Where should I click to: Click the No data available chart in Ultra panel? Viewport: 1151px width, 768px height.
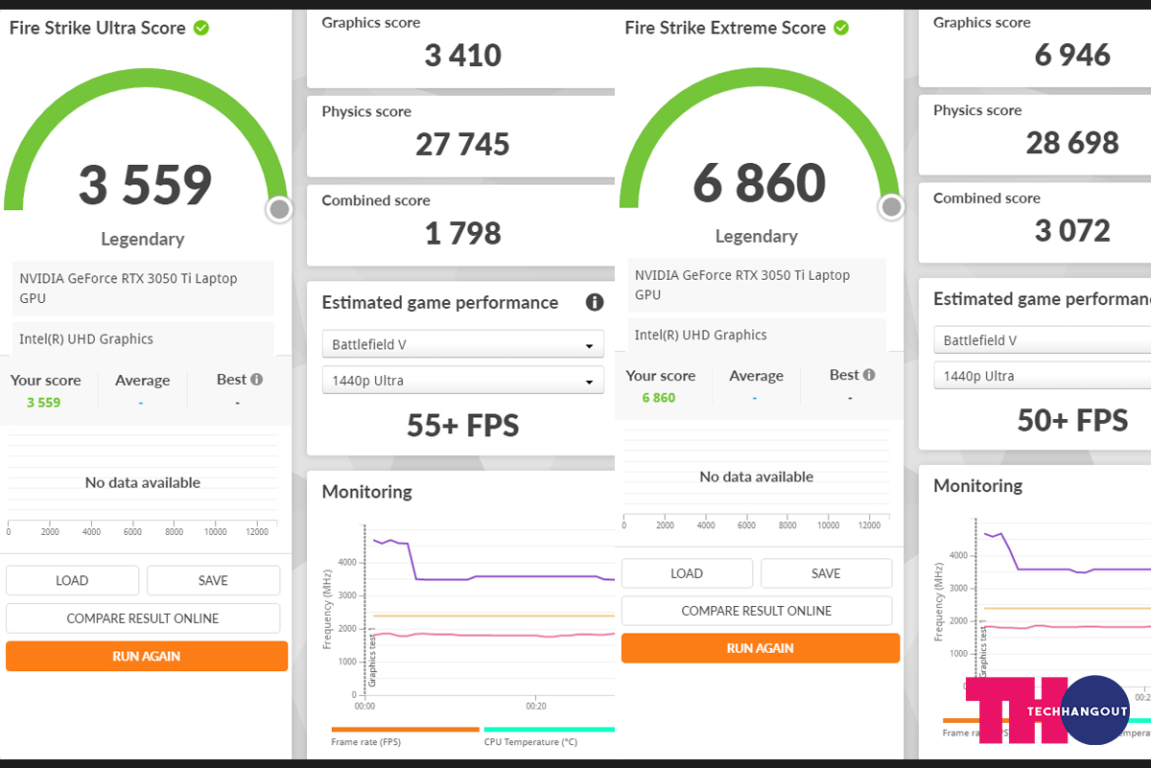[x=143, y=483]
